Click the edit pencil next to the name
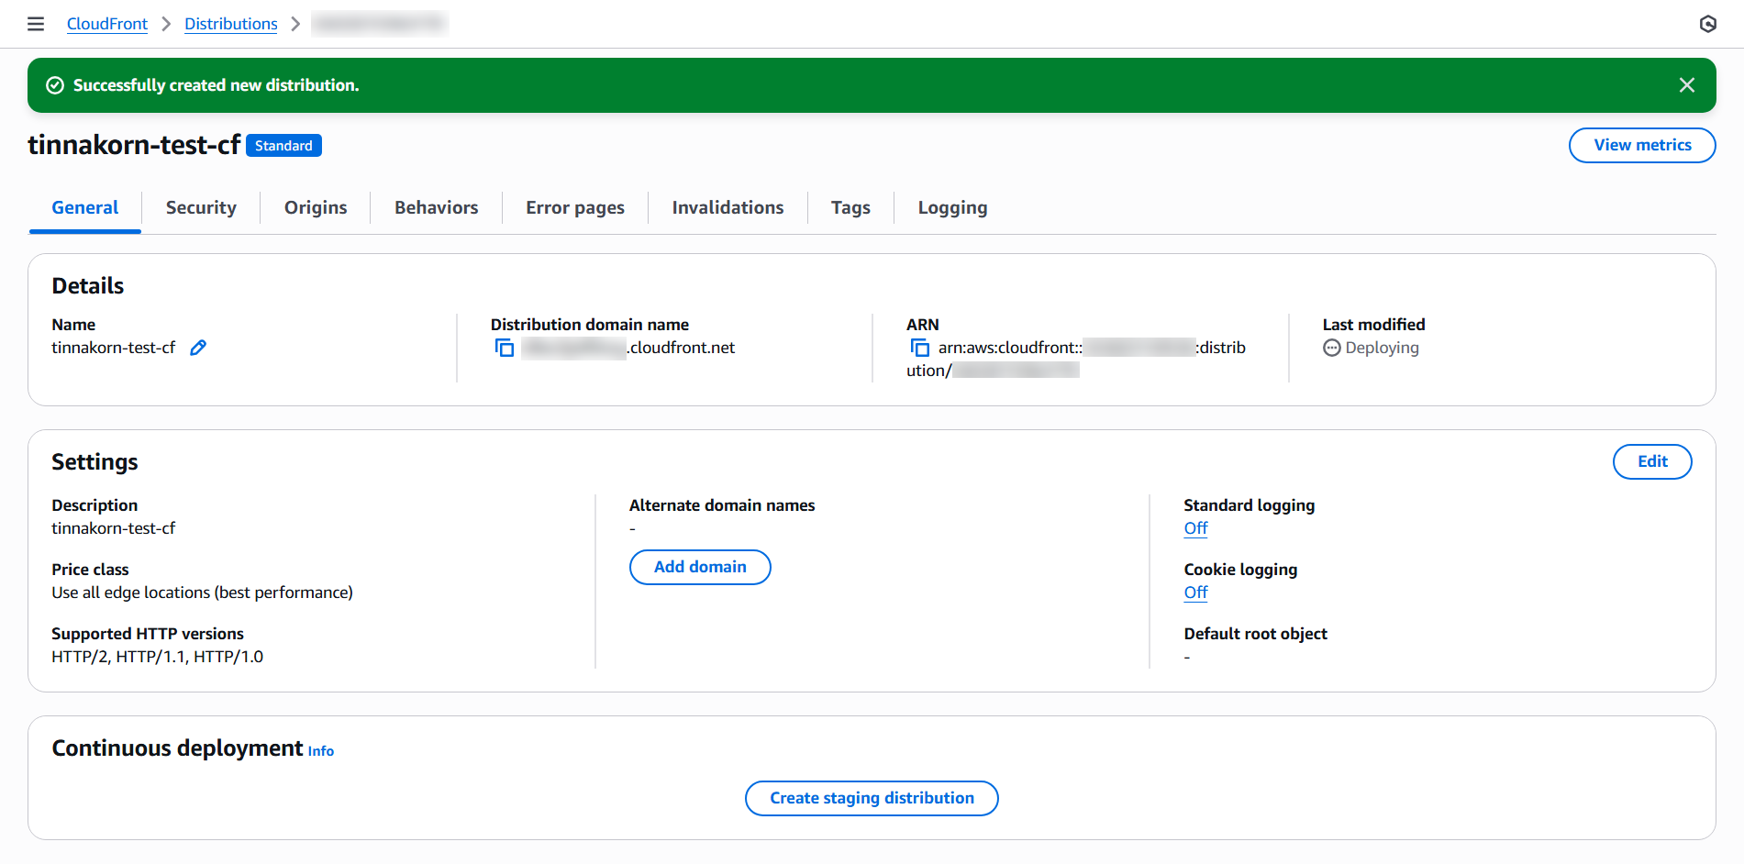Image resolution: width=1744 pixels, height=864 pixels. click(198, 348)
